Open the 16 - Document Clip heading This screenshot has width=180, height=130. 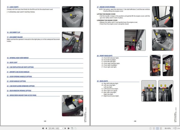pos(13,32)
